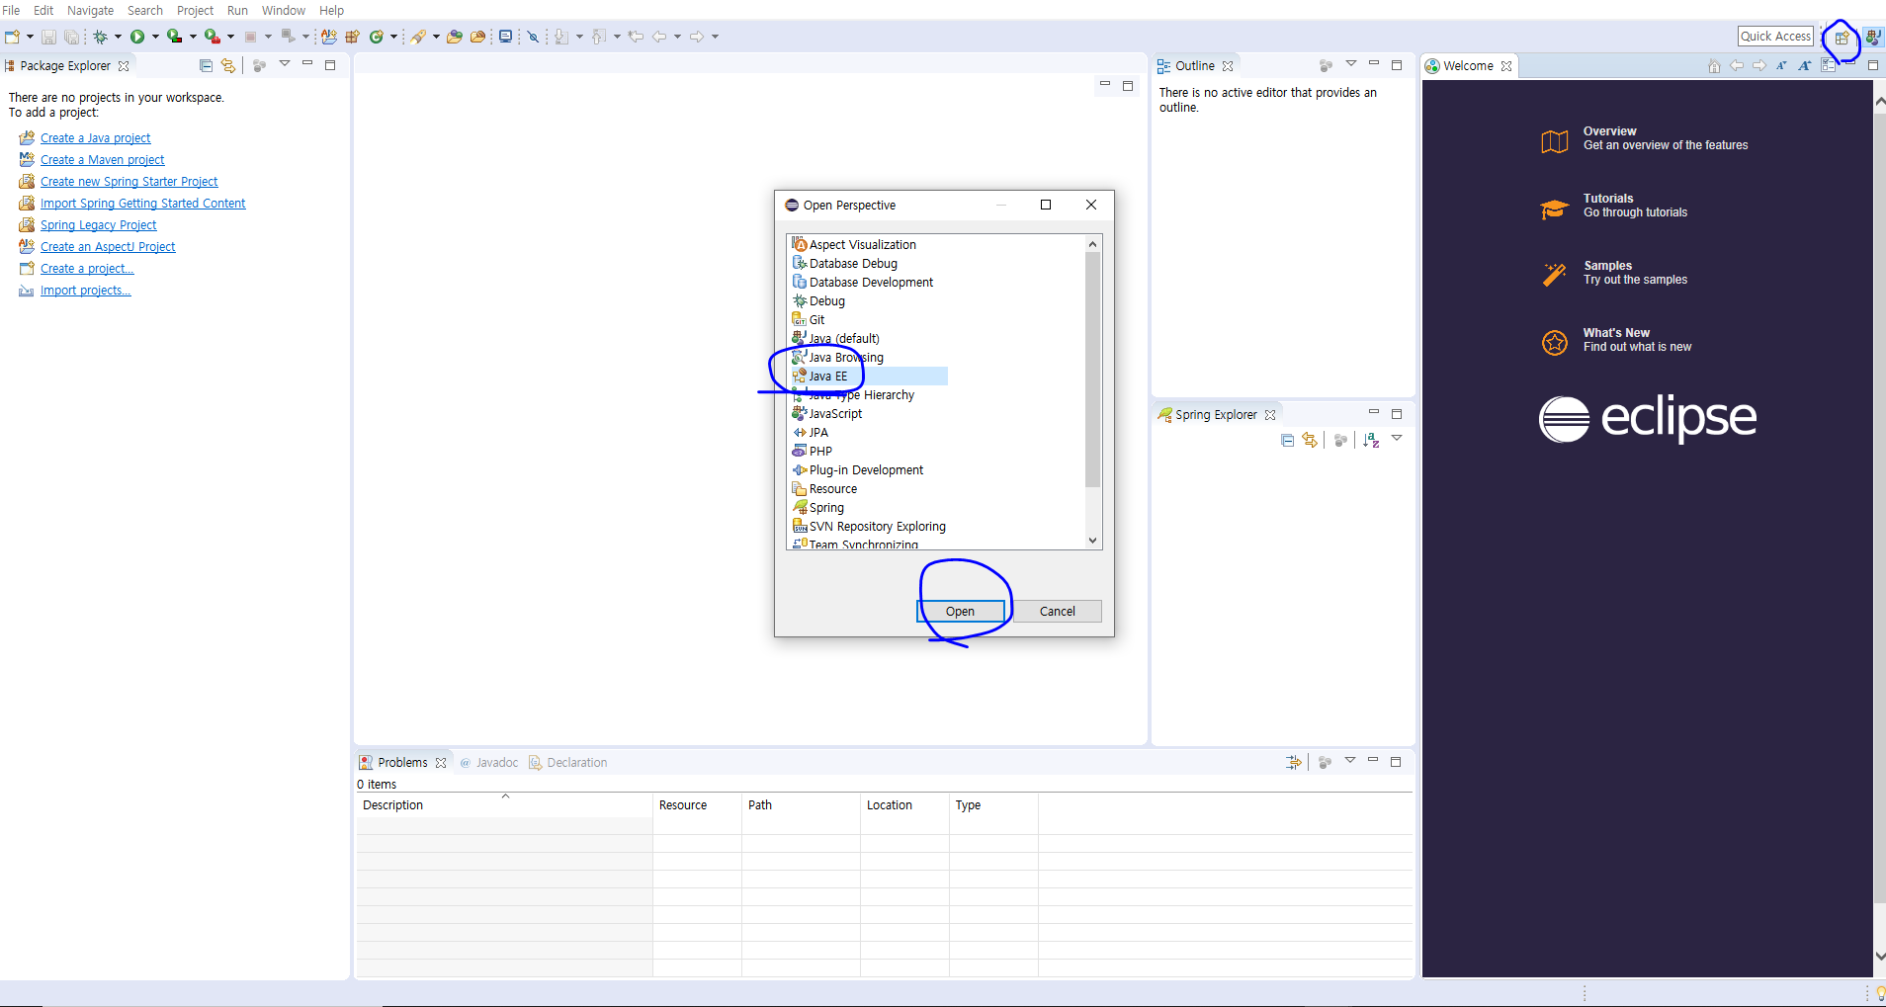Click the monitor-shaped console icon in toolbar
Screen dimensions: 1886x1007
(506, 37)
